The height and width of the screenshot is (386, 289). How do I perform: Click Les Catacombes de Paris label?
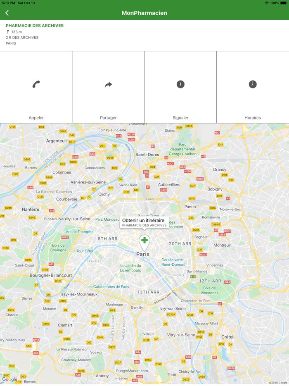click(x=108, y=286)
